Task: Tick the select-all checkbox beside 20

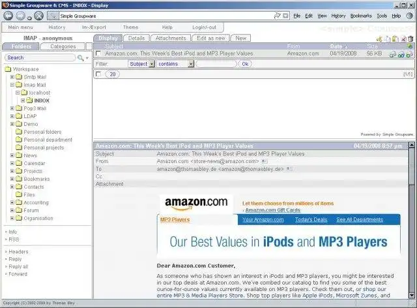Action: 98,74
